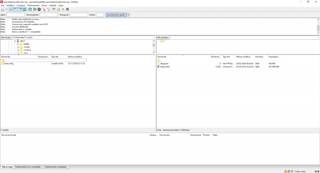This screenshot has height=173, width=320.
Task: Toggle the local directory tree view
Action: point(16,9)
